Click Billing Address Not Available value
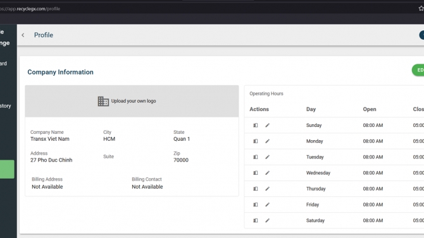424x238 pixels. click(x=47, y=187)
